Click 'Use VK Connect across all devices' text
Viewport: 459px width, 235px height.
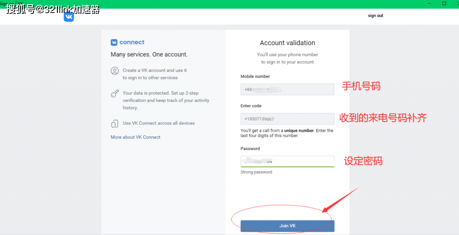point(159,123)
